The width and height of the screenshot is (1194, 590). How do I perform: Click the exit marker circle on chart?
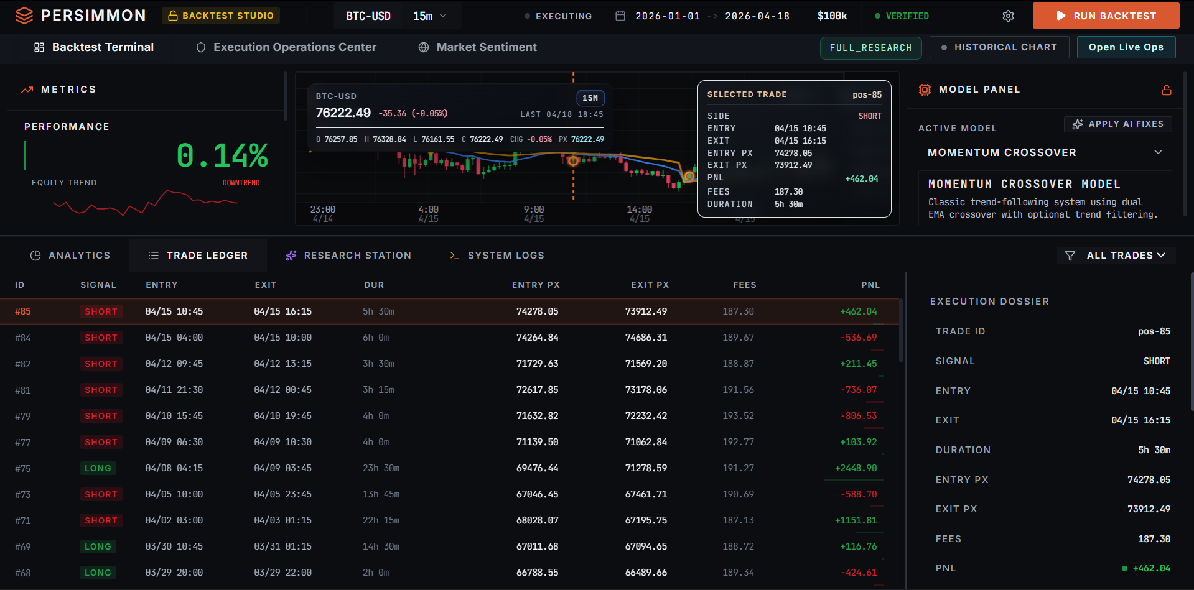(689, 177)
